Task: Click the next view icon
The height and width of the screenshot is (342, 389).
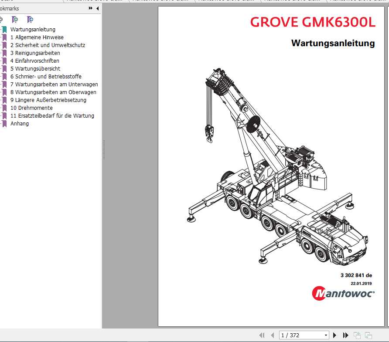Action: pos(369,335)
